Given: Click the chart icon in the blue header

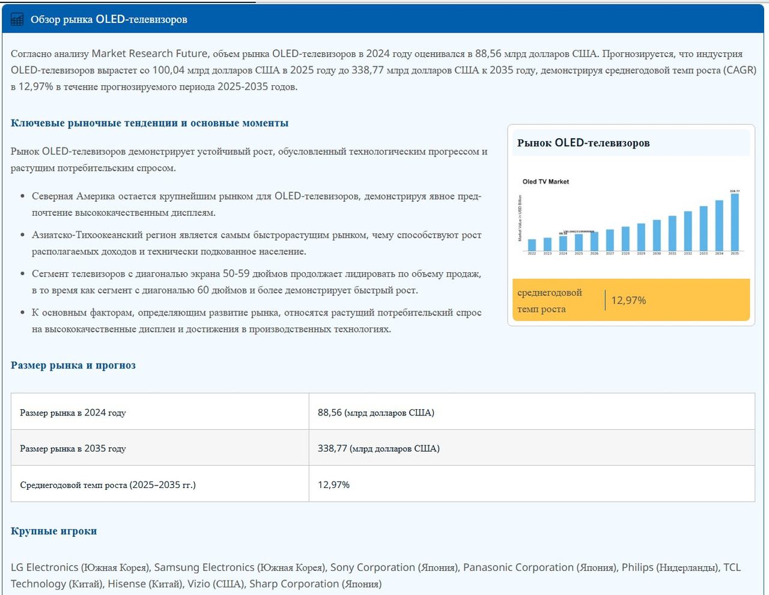Looking at the screenshot, I should point(17,19).
